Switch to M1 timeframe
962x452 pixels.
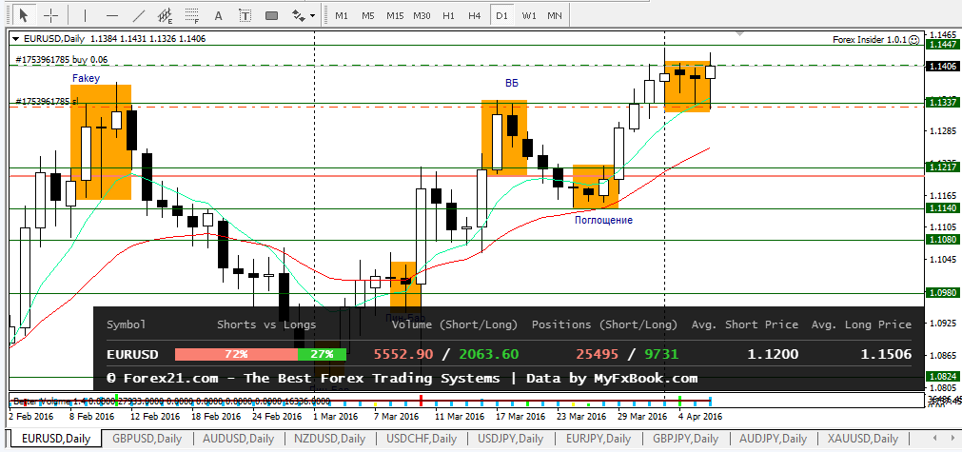click(342, 15)
